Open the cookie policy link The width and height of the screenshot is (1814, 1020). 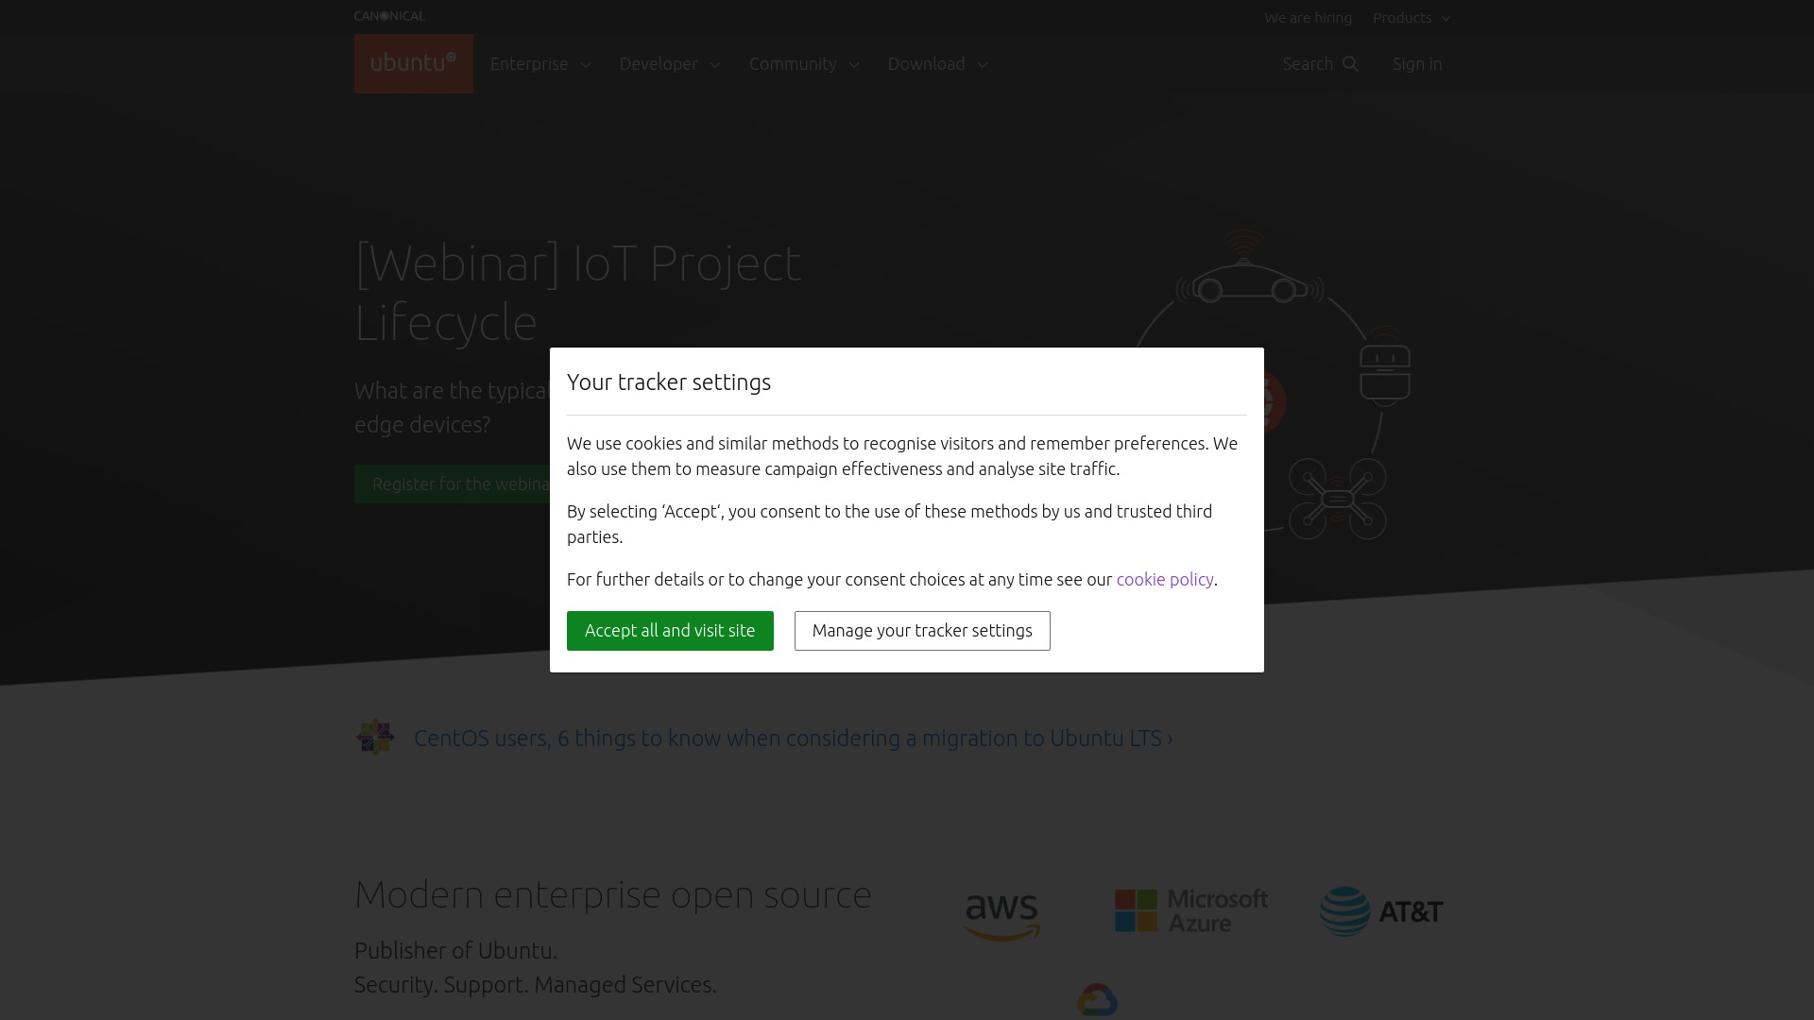click(1165, 579)
